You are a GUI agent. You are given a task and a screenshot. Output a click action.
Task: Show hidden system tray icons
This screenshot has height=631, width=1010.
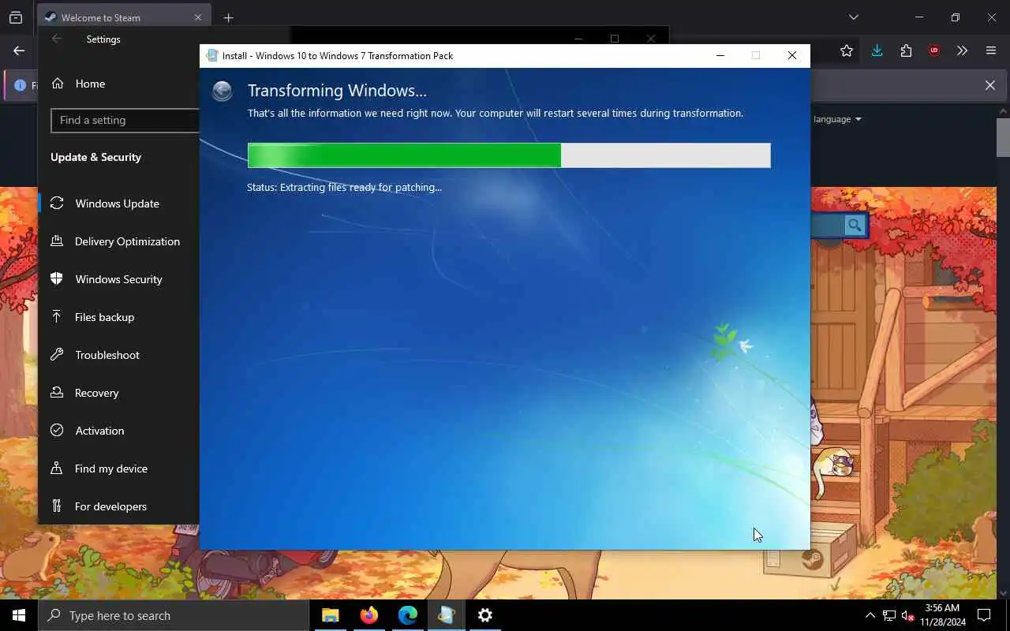point(870,615)
